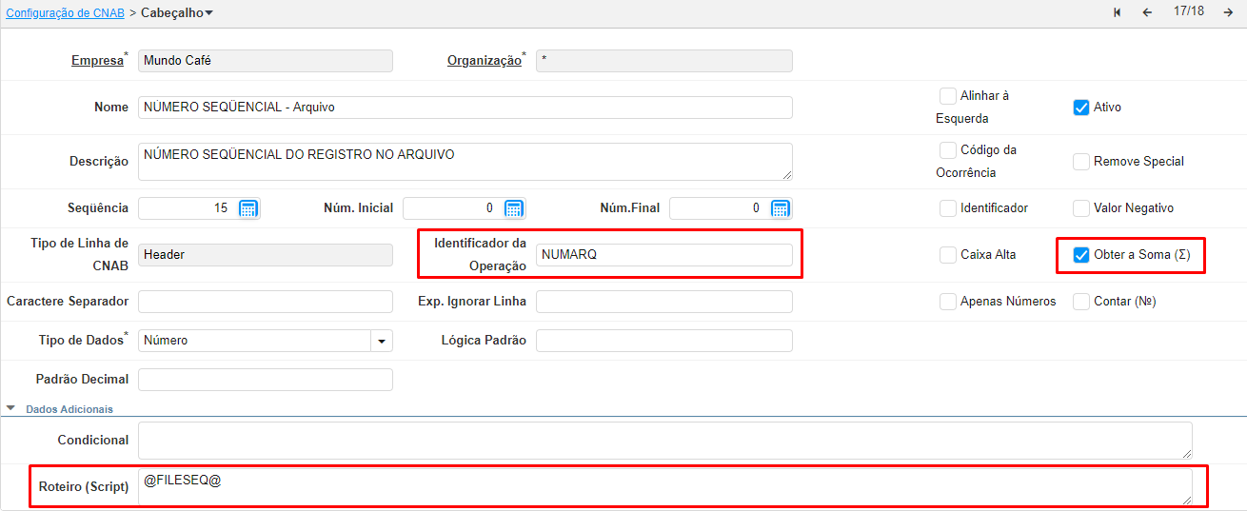
Task: Go to previous record arrow
Action: 1147,12
